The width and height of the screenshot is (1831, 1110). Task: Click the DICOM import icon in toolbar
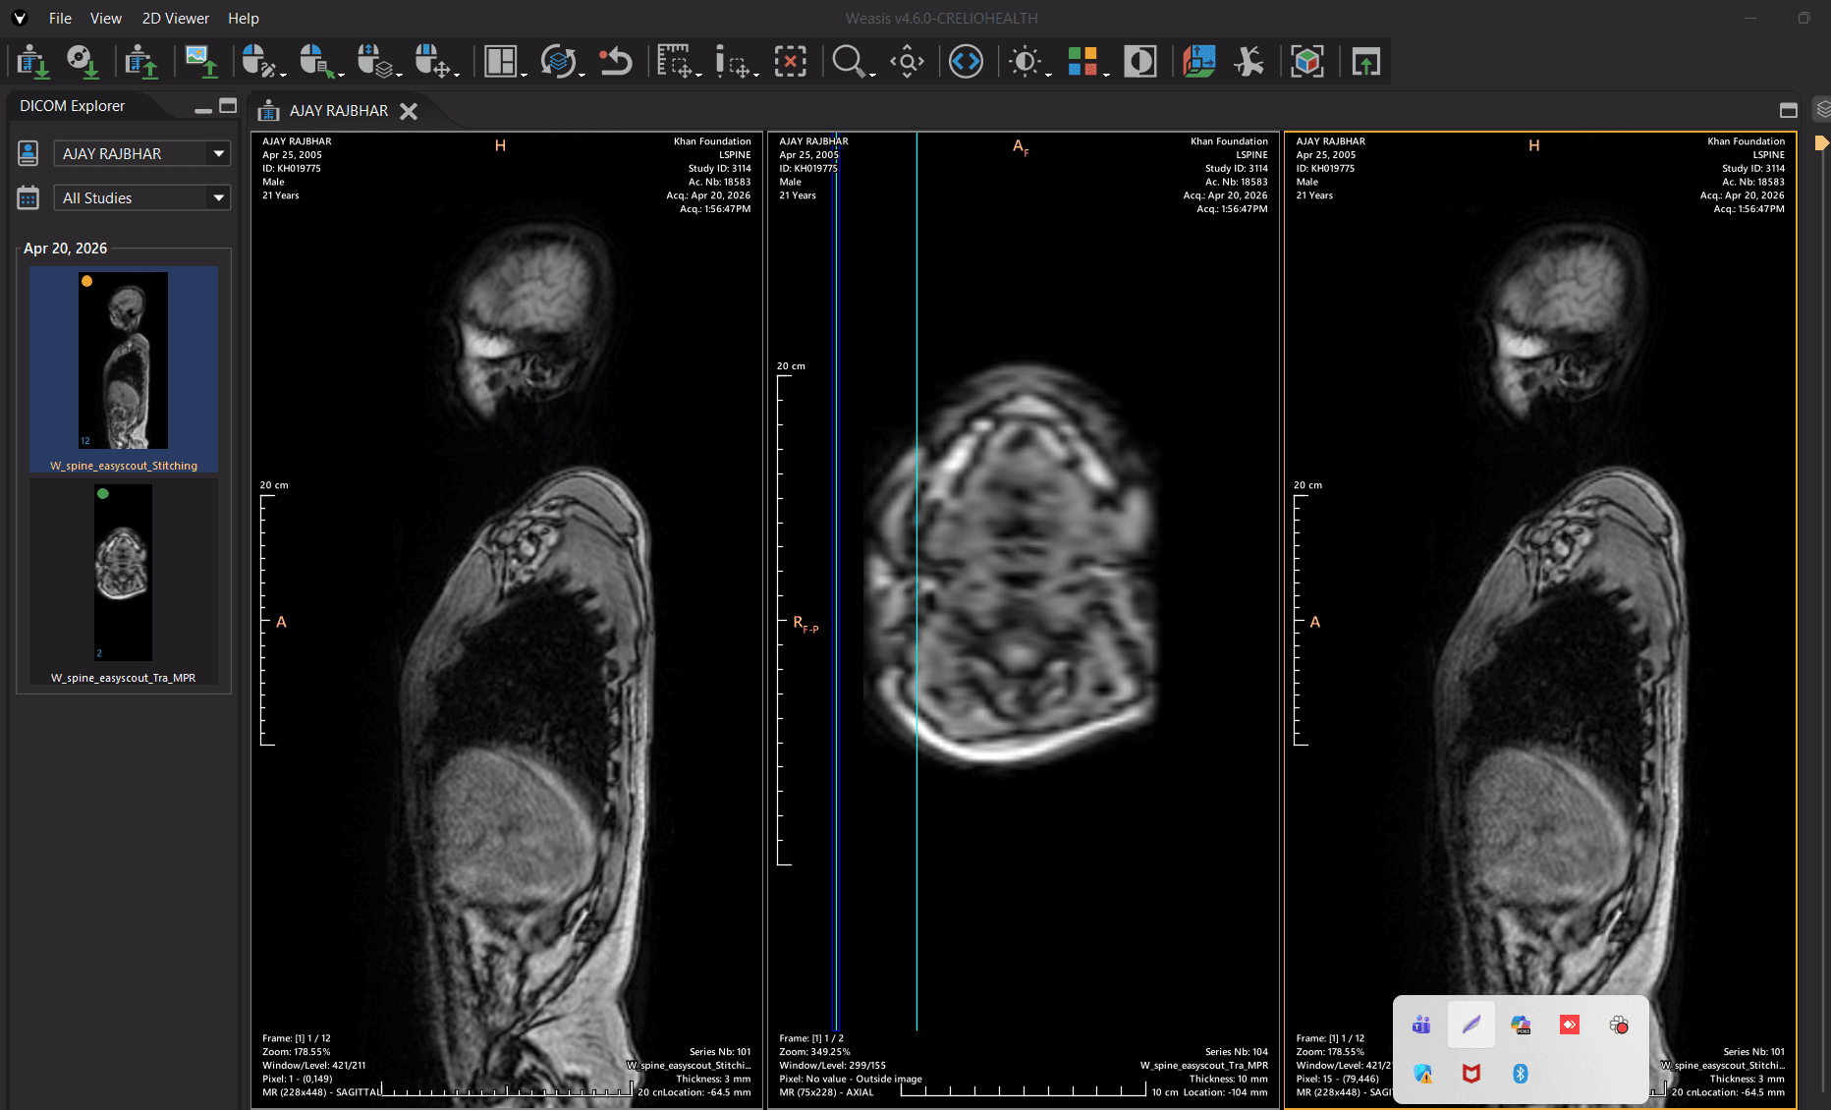32,62
